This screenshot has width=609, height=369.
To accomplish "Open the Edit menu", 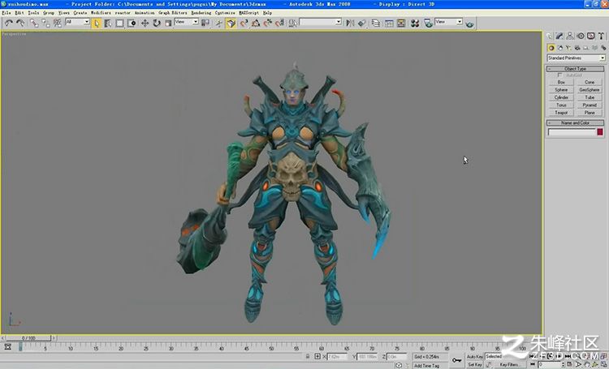I will click(19, 13).
